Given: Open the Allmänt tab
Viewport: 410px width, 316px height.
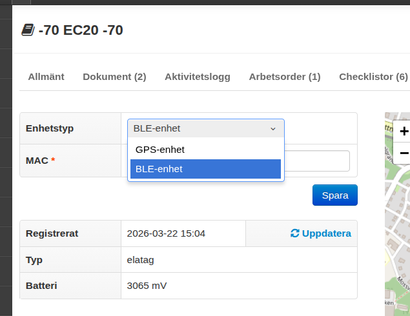Looking at the screenshot, I should click(46, 77).
